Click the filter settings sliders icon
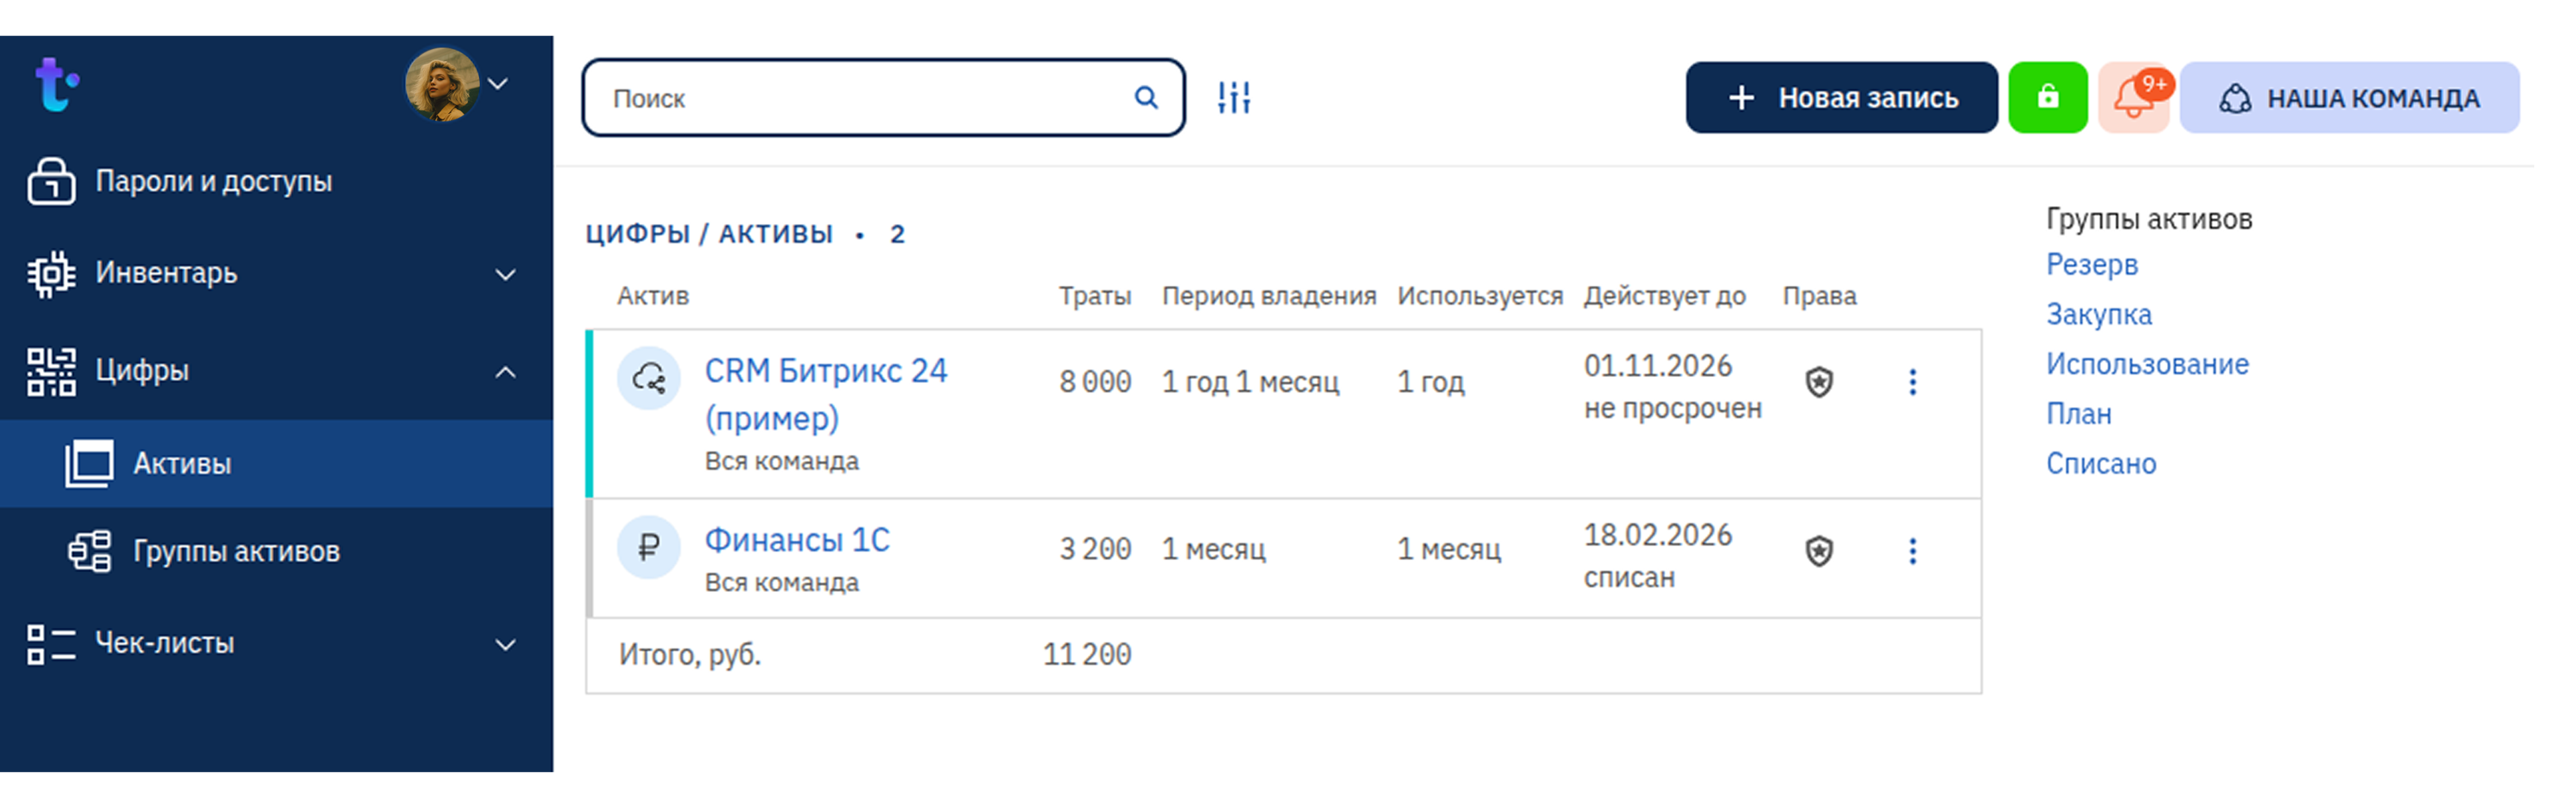The width and height of the screenshot is (2576, 796). point(1234,98)
